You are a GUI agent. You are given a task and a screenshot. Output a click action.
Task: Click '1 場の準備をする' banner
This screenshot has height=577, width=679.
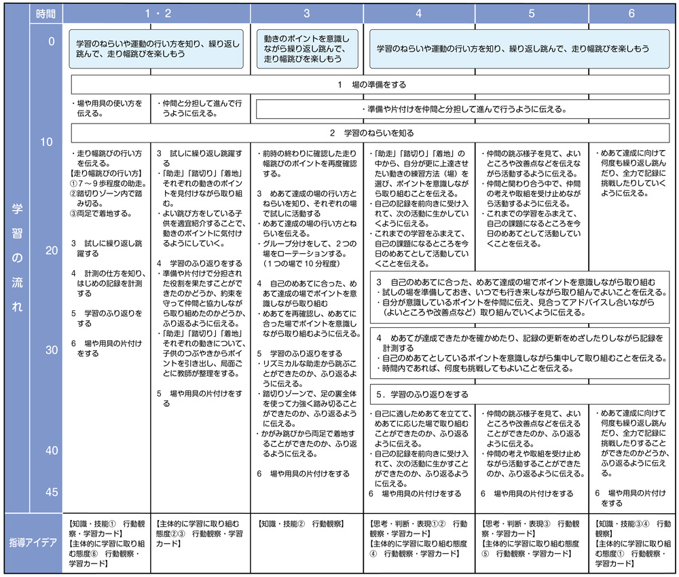click(370, 85)
